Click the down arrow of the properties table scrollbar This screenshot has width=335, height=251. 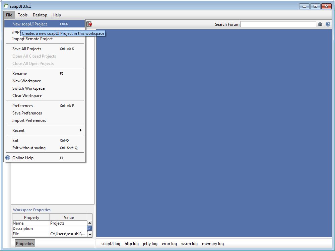tap(89, 234)
